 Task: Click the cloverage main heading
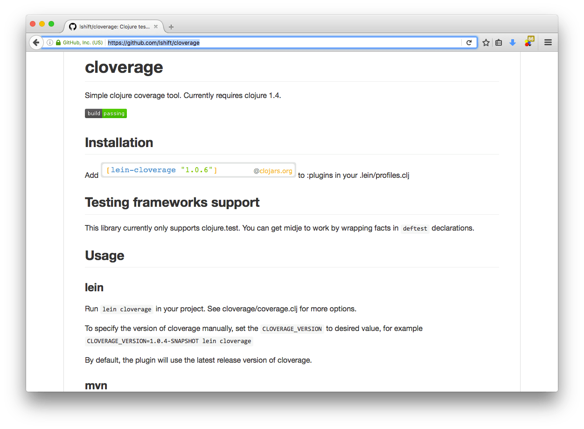point(124,67)
